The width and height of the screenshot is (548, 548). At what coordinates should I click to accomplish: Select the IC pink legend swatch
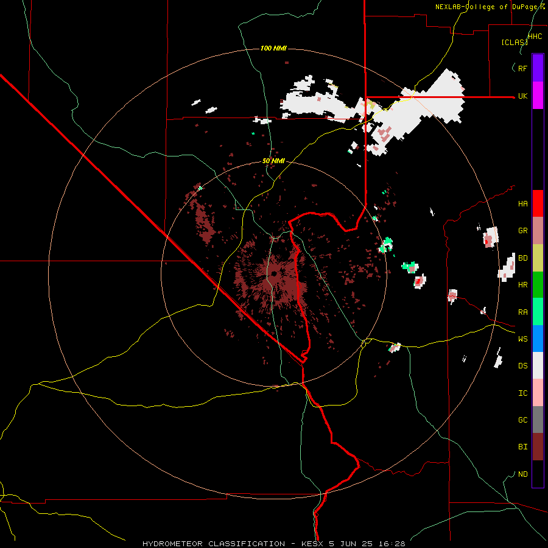pyautogui.click(x=538, y=393)
